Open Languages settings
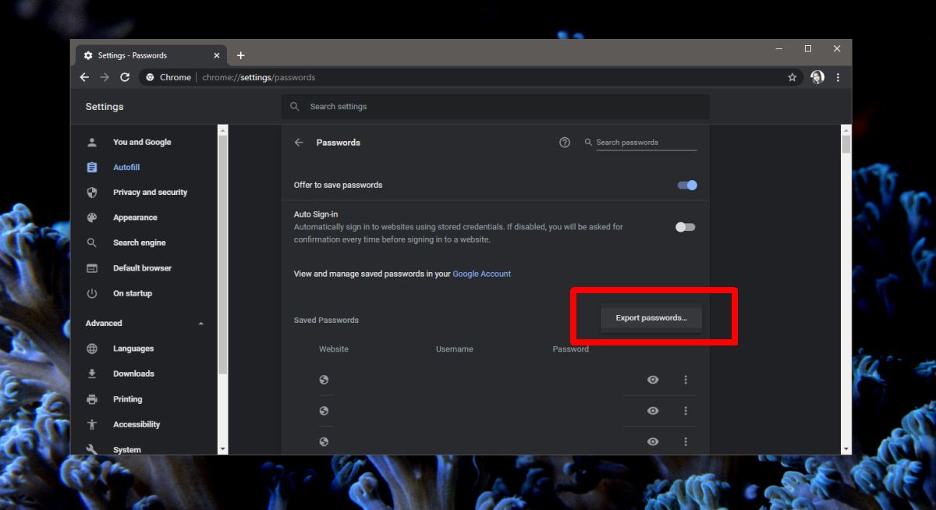936x510 pixels. pos(133,349)
